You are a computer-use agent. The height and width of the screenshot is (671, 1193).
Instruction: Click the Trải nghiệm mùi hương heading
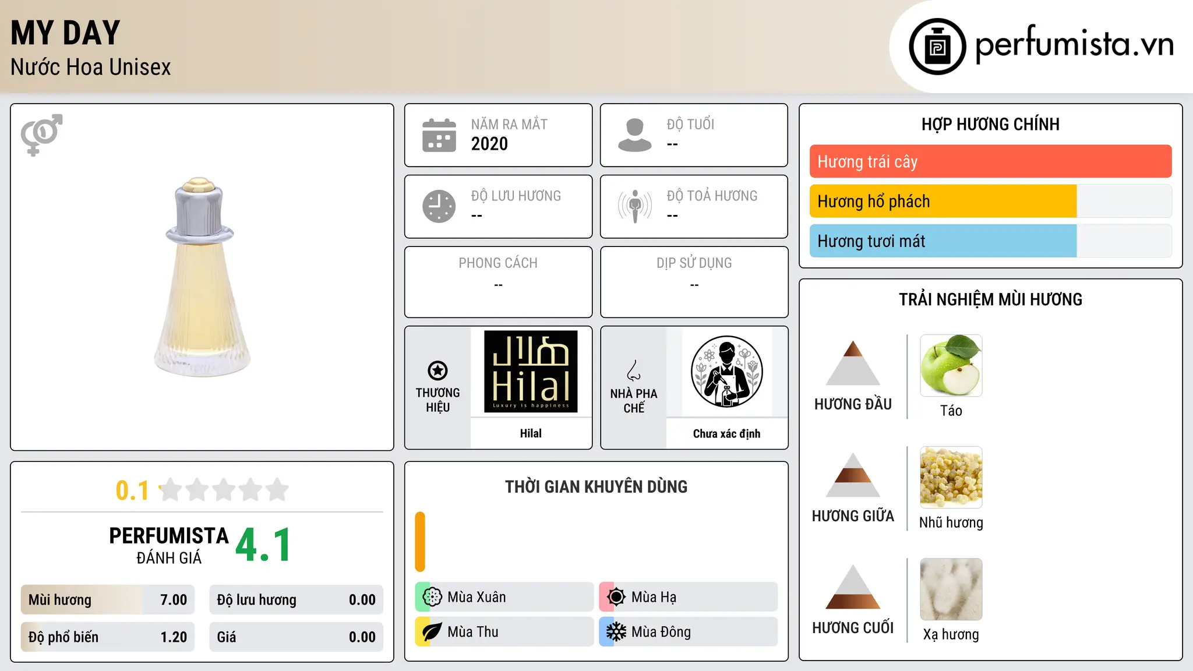click(x=990, y=299)
